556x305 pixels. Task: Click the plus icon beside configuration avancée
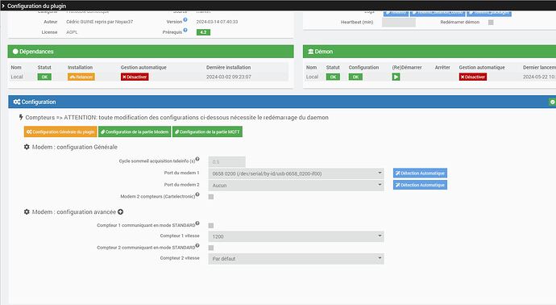tap(121, 212)
